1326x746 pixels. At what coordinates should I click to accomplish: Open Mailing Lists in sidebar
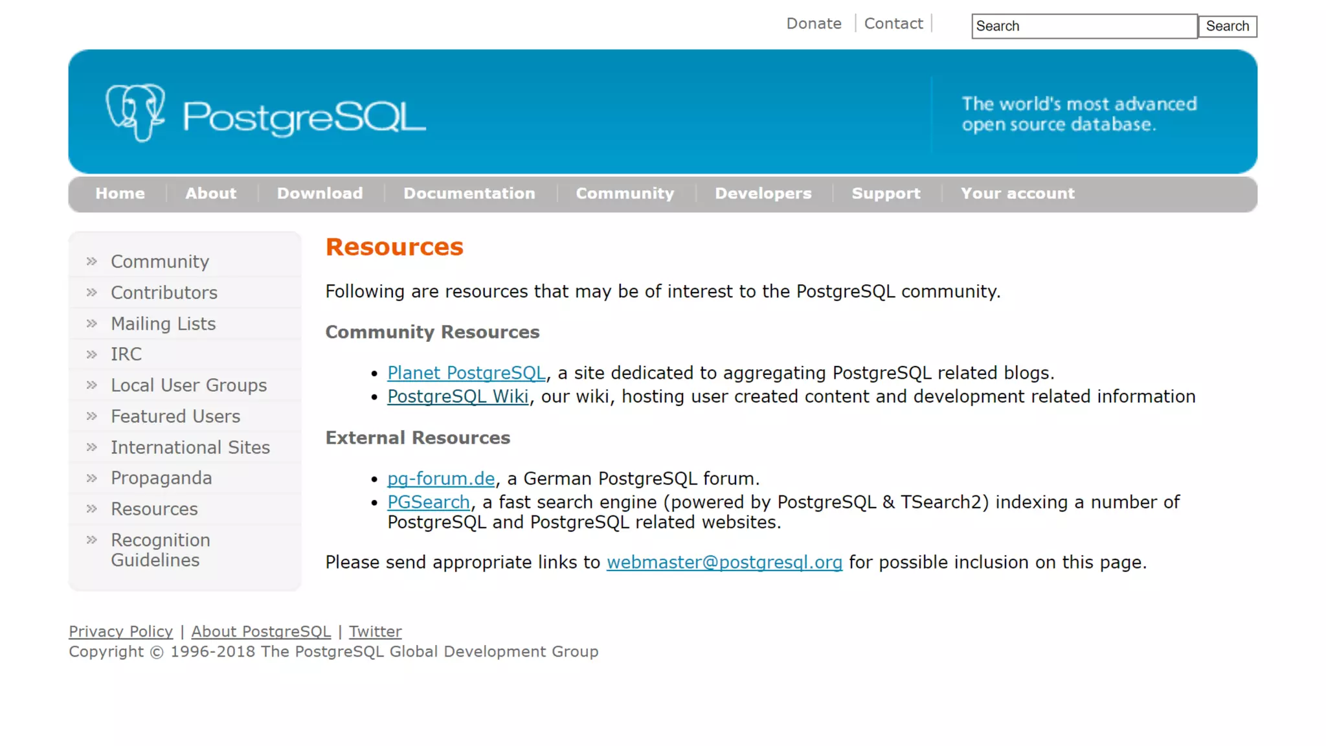pyautogui.click(x=163, y=324)
